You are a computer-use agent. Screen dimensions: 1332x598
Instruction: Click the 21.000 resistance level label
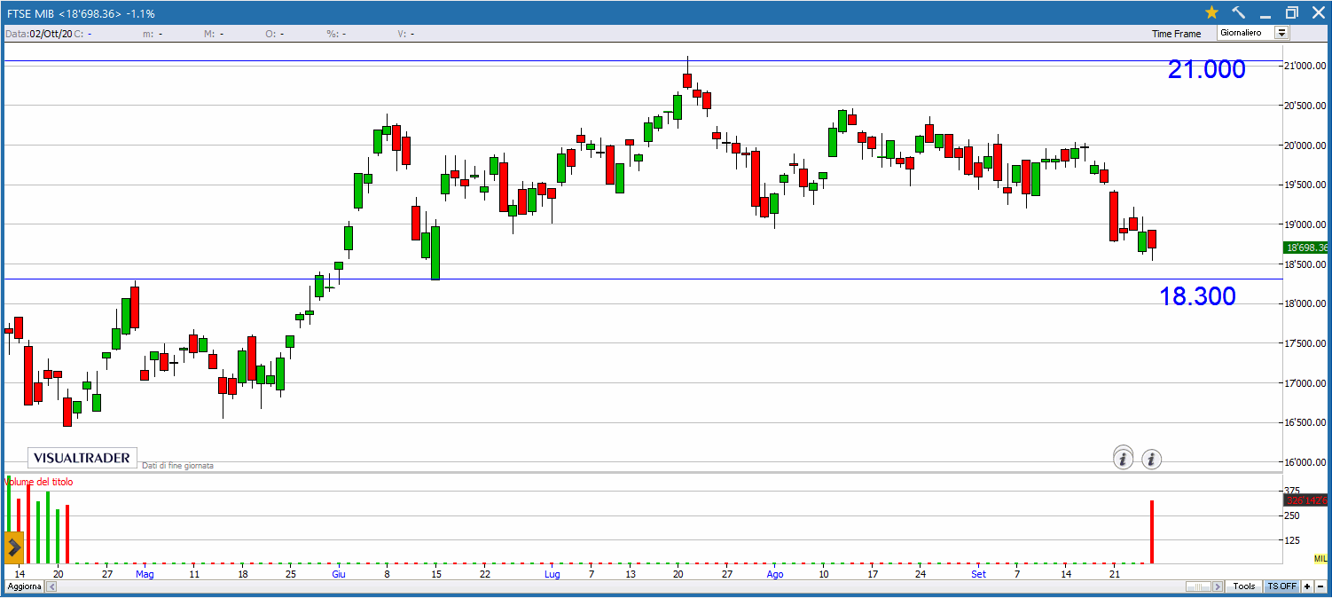tap(1206, 69)
